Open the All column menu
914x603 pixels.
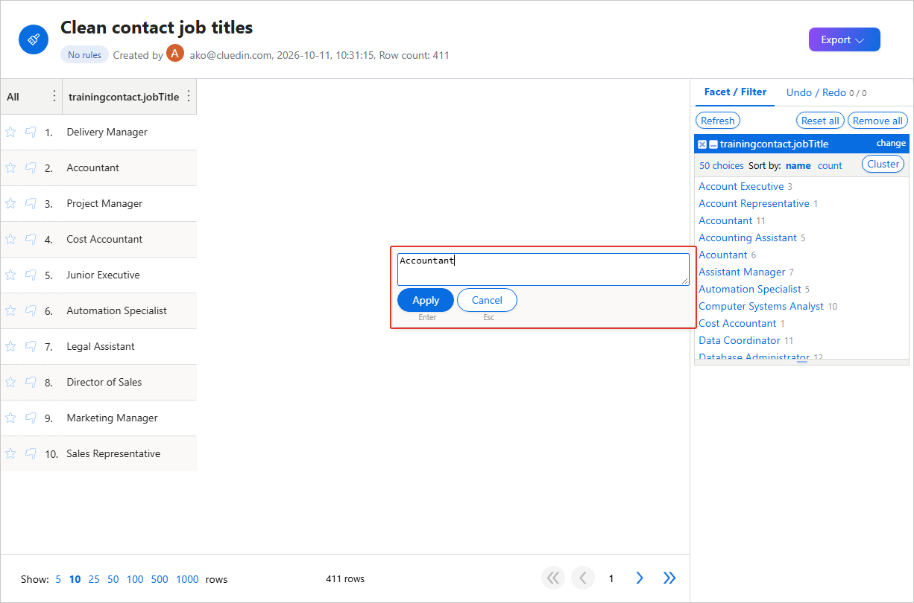click(x=54, y=96)
